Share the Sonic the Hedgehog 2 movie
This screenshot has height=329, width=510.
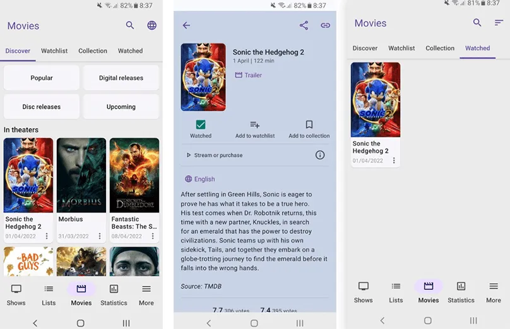(304, 25)
